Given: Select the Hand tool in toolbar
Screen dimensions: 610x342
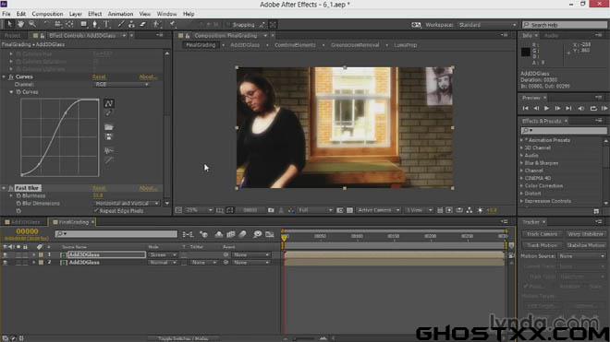Looking at the screenshot, I should tap(20, 25).
